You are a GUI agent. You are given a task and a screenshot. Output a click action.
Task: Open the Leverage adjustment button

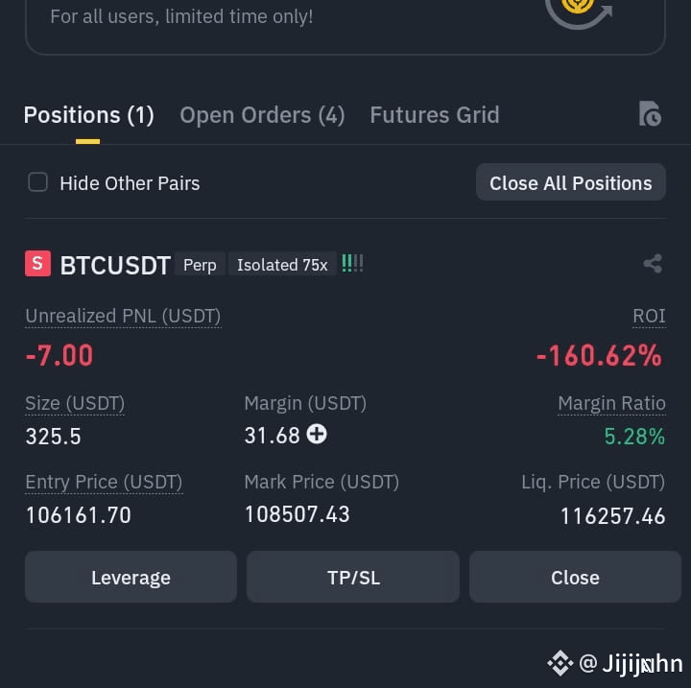click(x=131, y=577)
